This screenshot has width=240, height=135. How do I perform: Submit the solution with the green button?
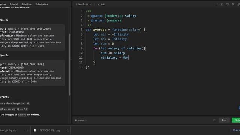[236, 120]
